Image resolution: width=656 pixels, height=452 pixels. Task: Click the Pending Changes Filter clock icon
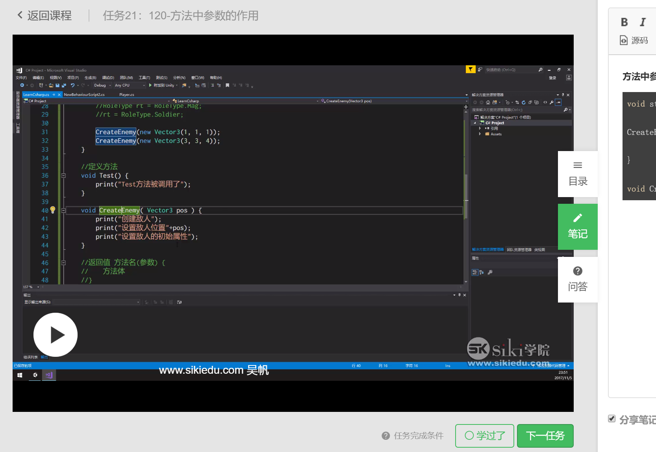pyautogui.click(x=508, y=102)
